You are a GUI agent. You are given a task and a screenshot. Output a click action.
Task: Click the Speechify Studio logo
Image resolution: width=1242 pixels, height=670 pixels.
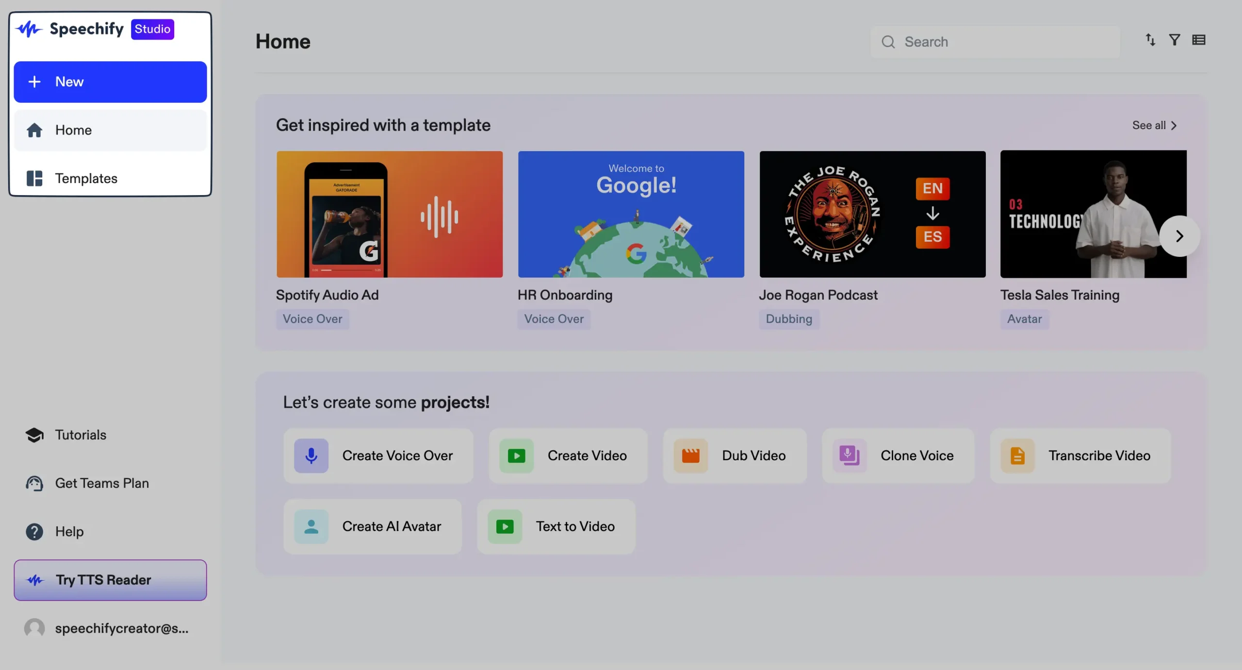point(95,29)
